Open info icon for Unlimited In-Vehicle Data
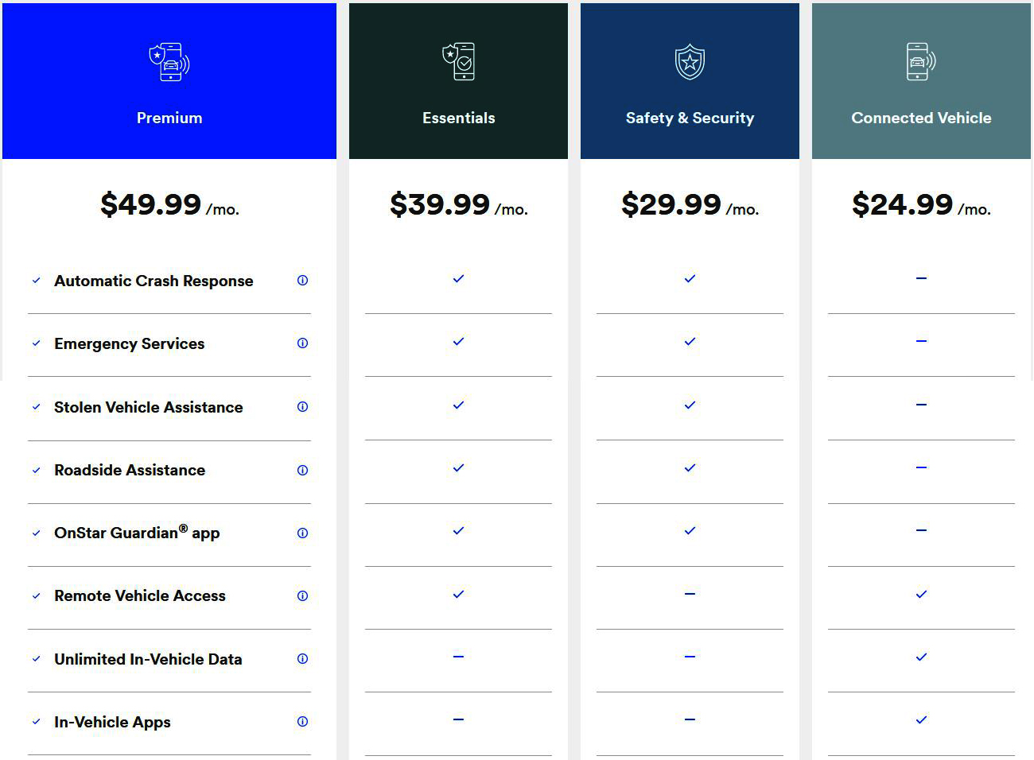The image size is (1034, 760). [x=302, y=659]
